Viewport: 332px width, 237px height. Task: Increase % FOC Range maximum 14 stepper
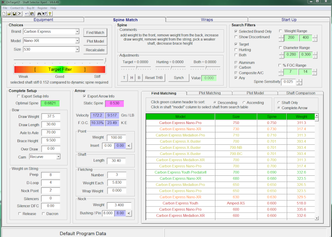(x=315, y=70)
